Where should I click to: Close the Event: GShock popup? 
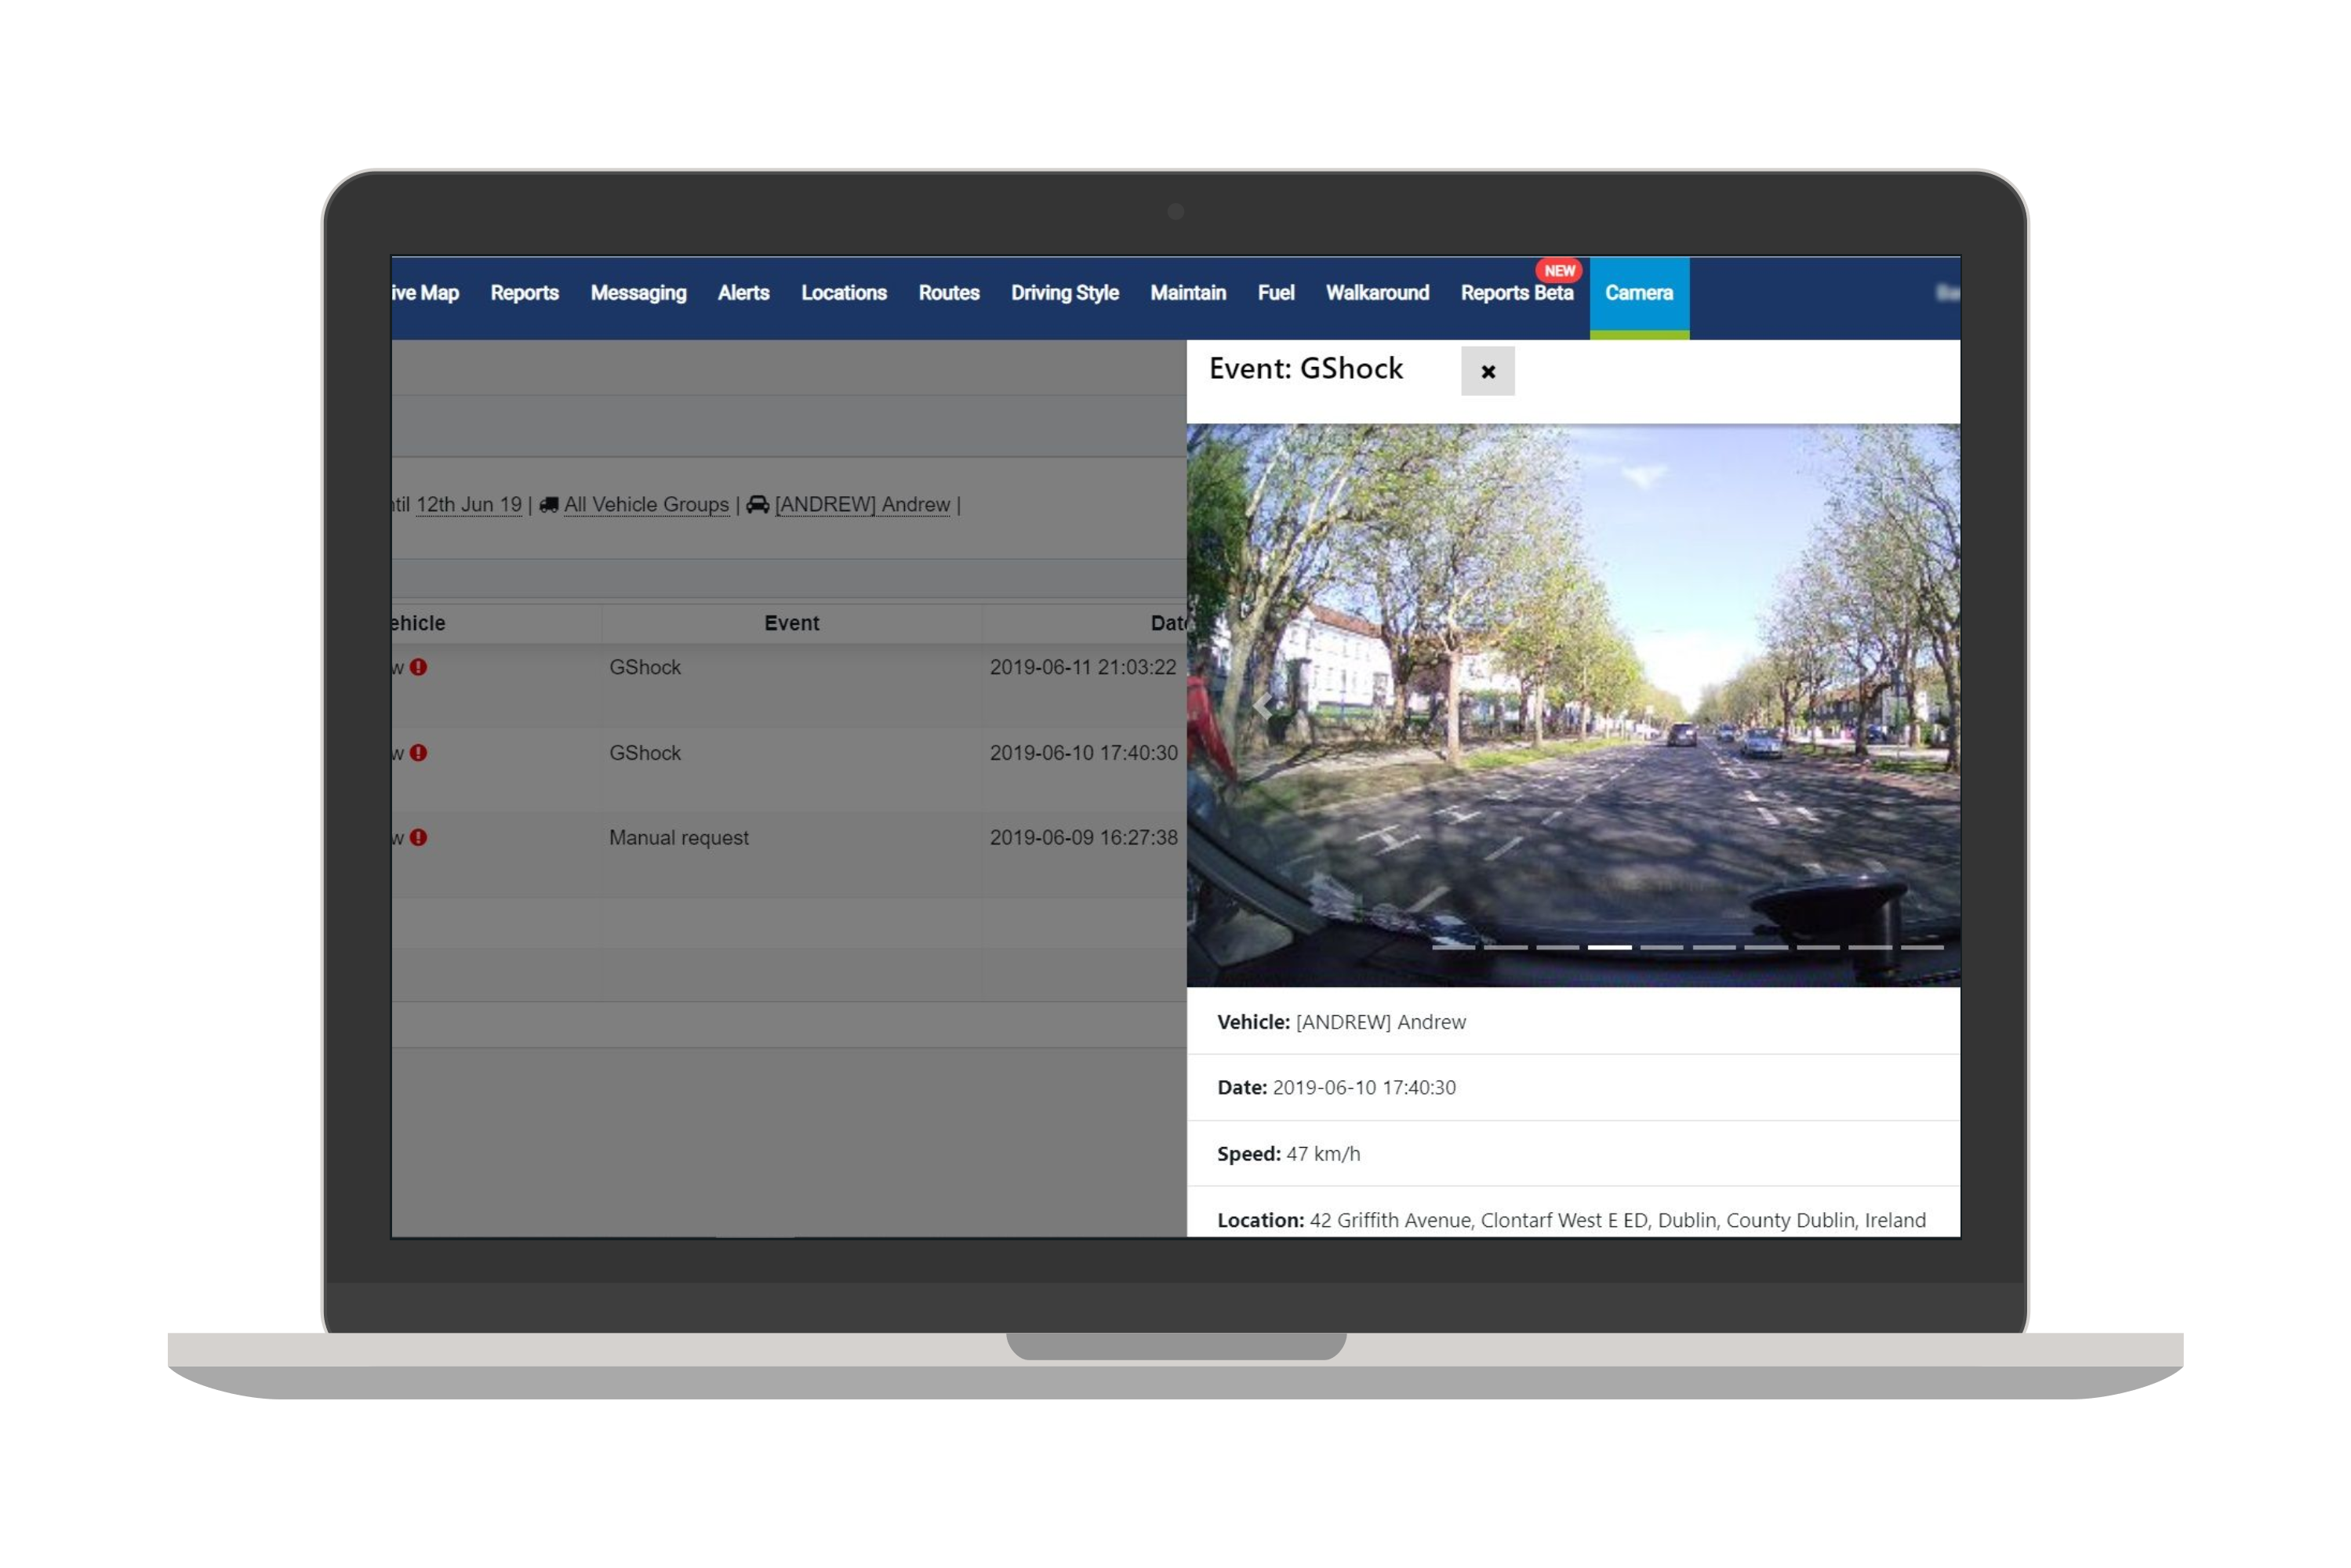[1488, 371]
